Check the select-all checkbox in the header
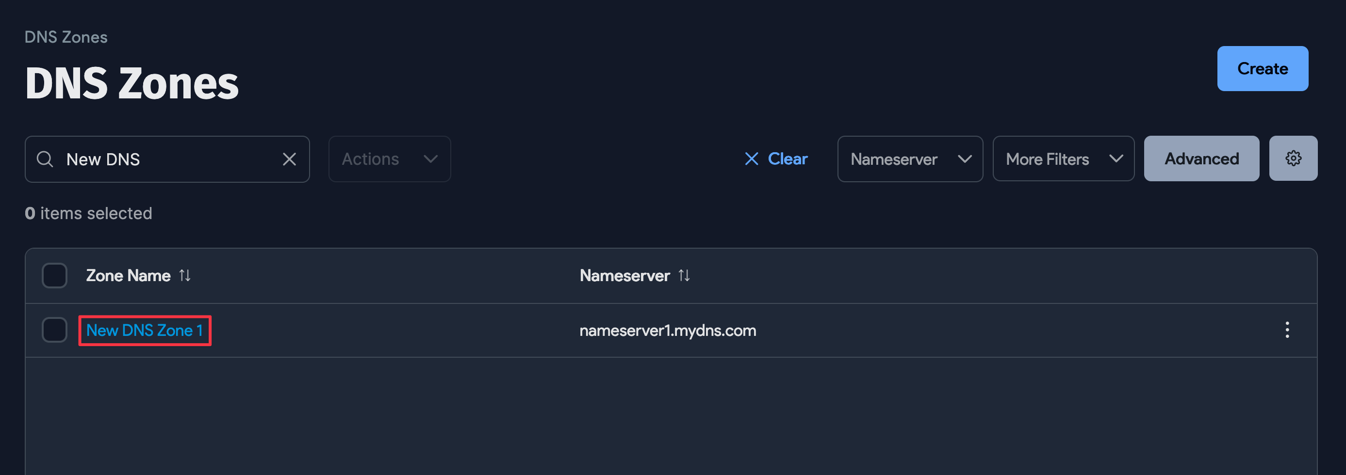This screenshot has width=1346, height=475. [x=54, y=276]
